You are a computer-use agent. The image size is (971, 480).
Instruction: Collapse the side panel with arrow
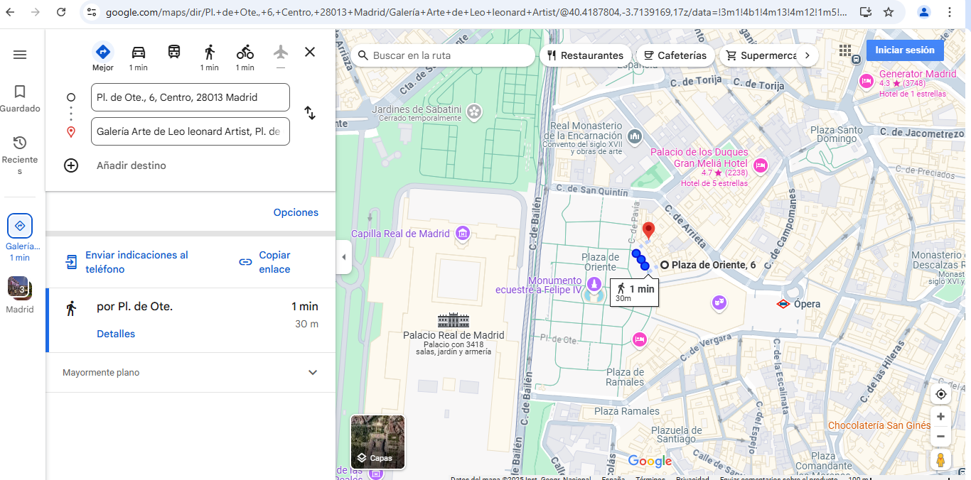click(x=344, y=257)
